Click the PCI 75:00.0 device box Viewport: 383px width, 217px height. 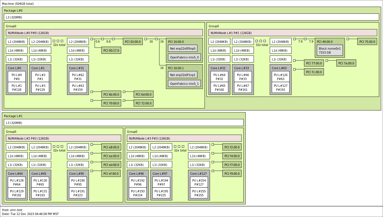[367, 42]
